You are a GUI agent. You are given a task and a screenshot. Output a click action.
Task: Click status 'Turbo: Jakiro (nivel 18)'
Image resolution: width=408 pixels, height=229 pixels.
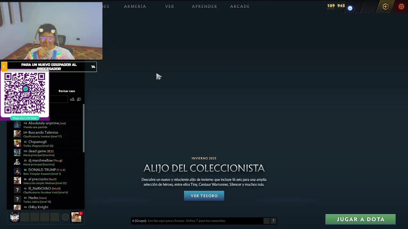tap(37, 202)
